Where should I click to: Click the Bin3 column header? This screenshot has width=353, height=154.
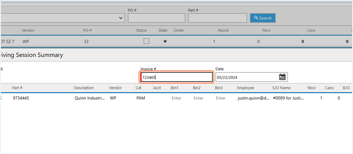click(219, 88)
